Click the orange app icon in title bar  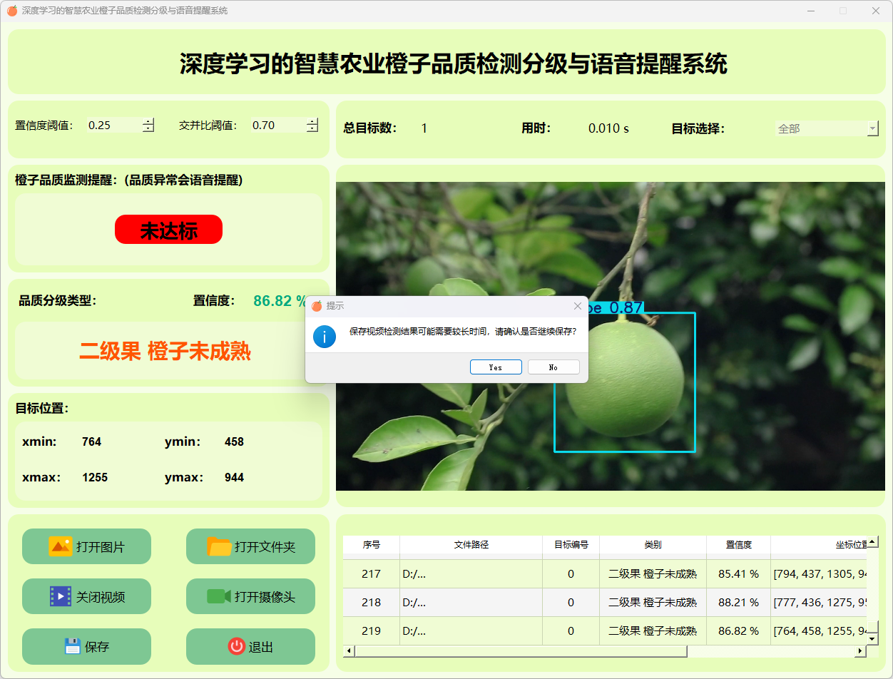12,11
